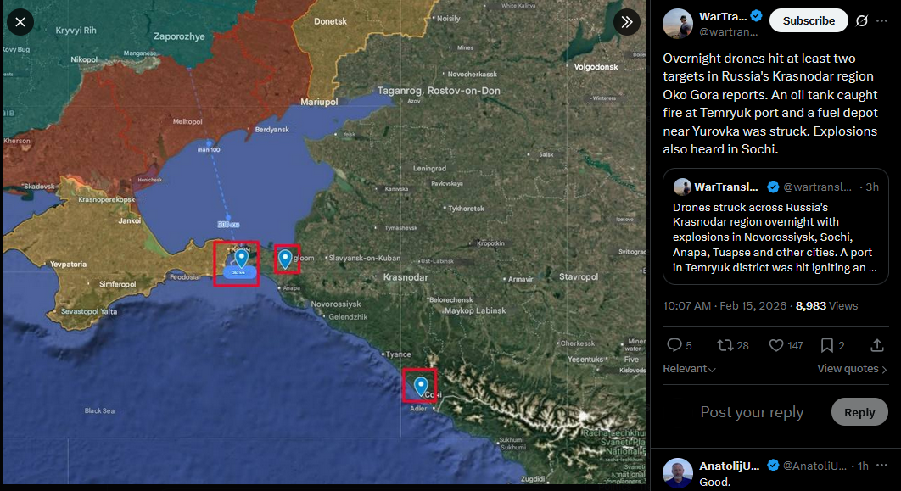This screenshot has width=901, height=491.
Task: Open the quoted WarTranslated post
Action: click(x=775, y=226)
